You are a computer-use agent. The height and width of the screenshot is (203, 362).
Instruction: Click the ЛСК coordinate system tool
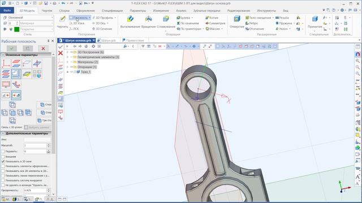tap(74, 29)
